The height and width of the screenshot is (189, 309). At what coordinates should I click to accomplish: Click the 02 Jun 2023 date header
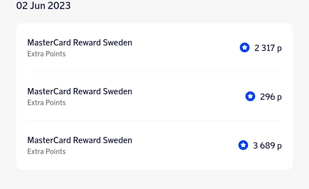tap(43, 5)
